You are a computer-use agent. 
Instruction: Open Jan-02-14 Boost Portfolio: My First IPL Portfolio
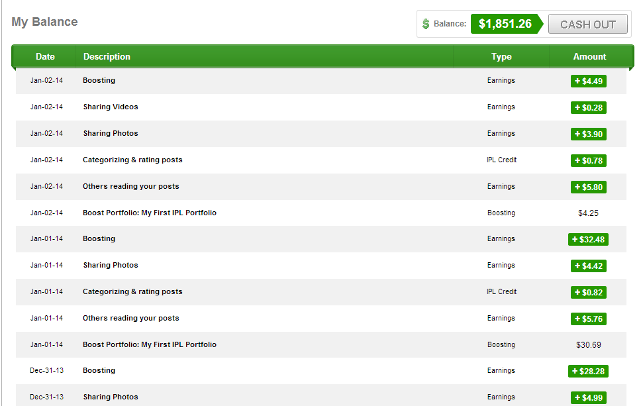tap(150, 213)
